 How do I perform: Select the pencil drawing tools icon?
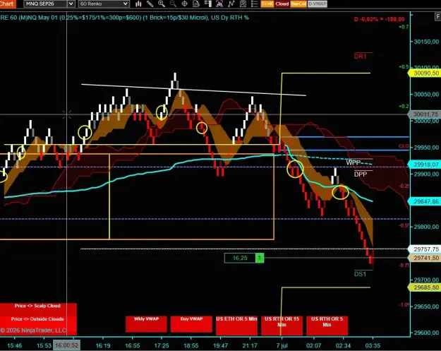150,4
